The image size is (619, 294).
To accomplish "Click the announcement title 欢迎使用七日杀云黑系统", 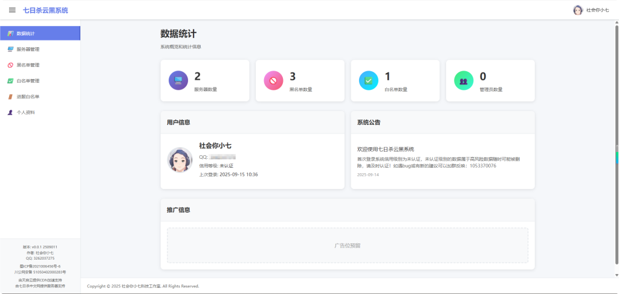I will pyautogui.click(x=386, y=149).
